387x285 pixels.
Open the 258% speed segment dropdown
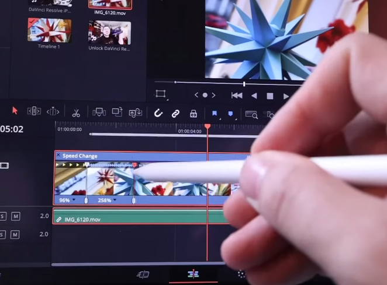point(115,199)
